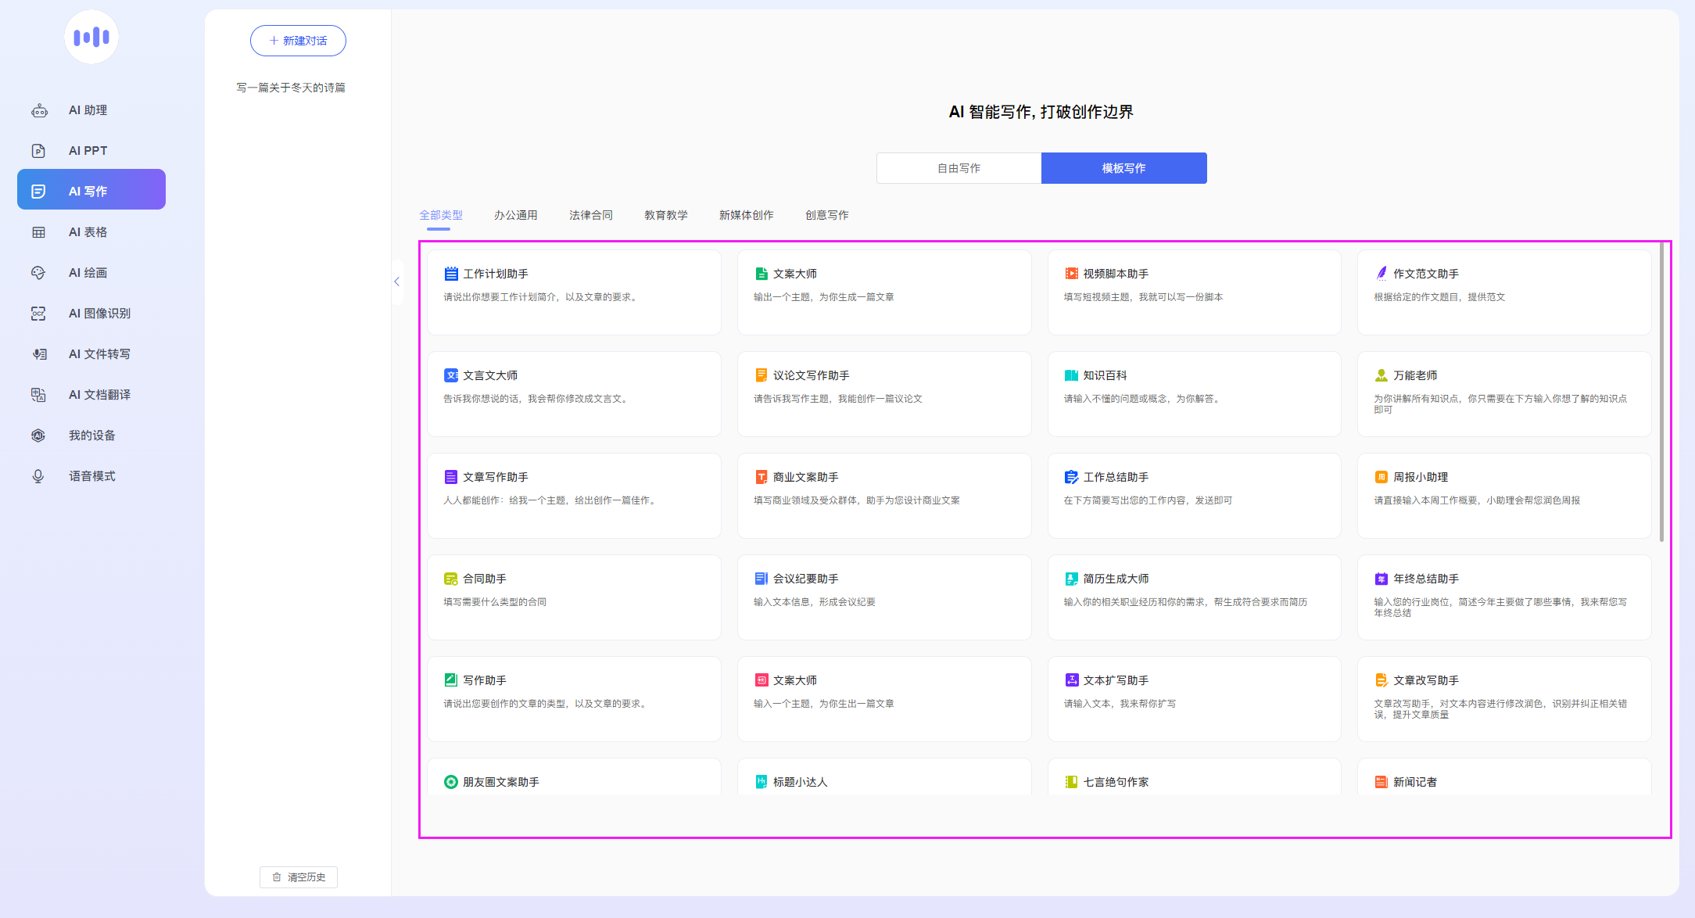Click the AI 文件转写 icon
Image resolution: width=1695 pixels, height=918 pixels.
39,354
